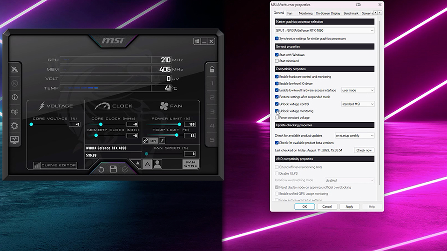Toggle the profile lock padlock icon
The height and width of the screenshot is (251, 447).
pos(212,70)
